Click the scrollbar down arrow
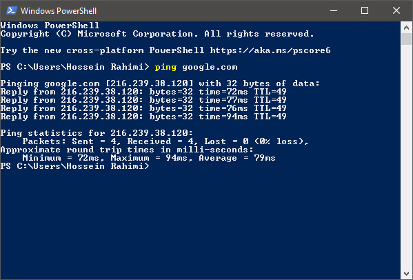413x280 pixels. tap(406, 274)
